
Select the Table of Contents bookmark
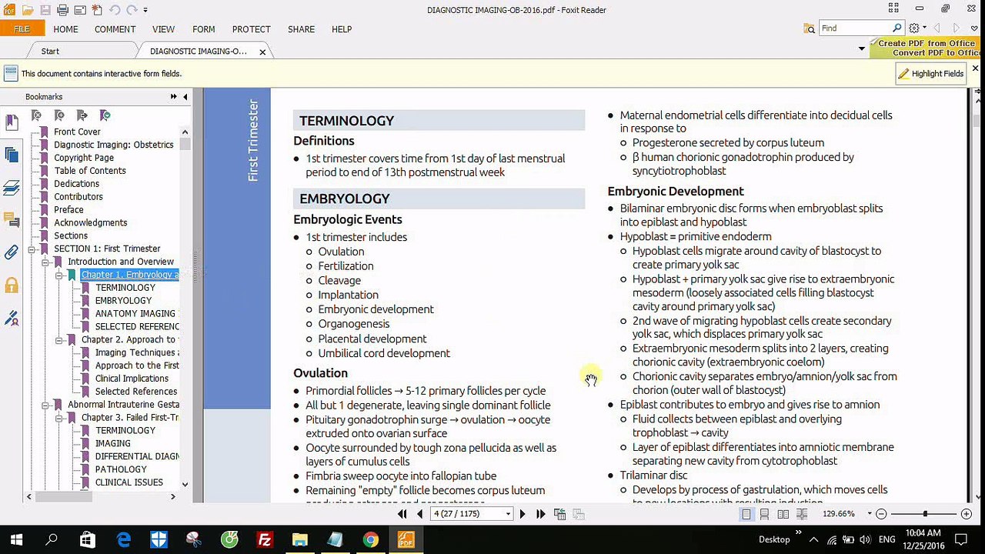pos(90,171)
